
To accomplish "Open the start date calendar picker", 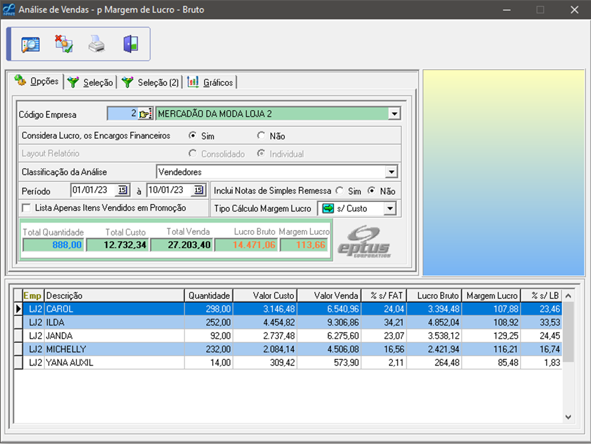I will click(122, 191).
